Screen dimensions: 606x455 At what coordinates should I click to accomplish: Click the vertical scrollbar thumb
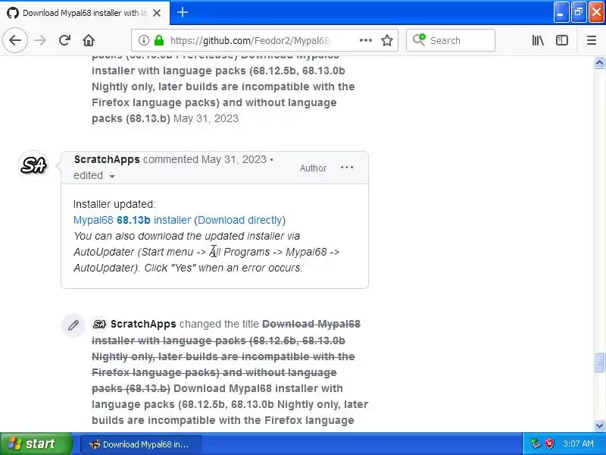pos(599,362)
